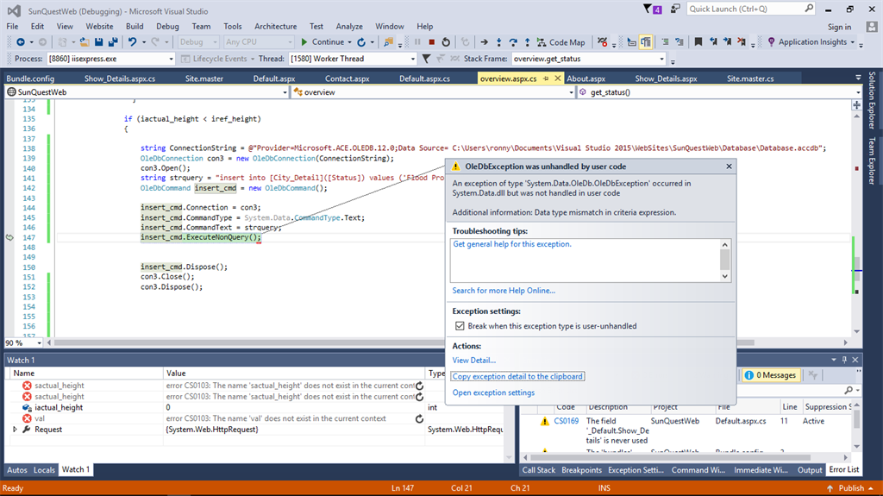The image size is (883, 496).
Task: Click the thread filter funnel icon
Action: 426,59
